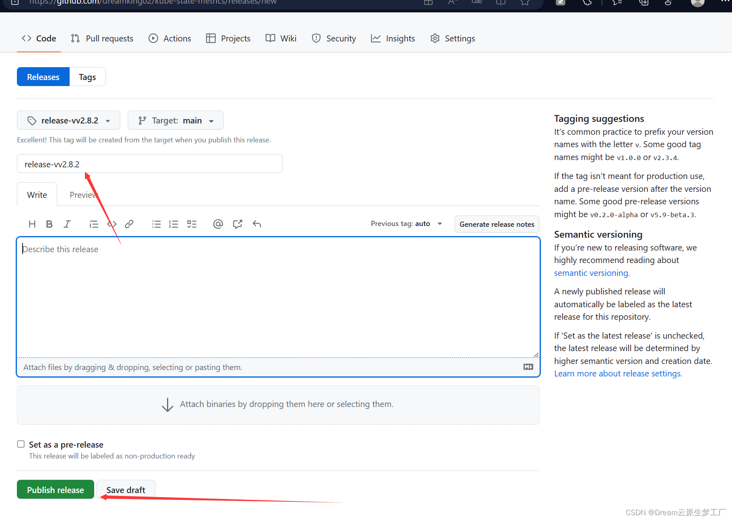The width and height of the screenshot is (732, 520).
Task: Insert code formatting using the toolbar
Action: [112, 224]
